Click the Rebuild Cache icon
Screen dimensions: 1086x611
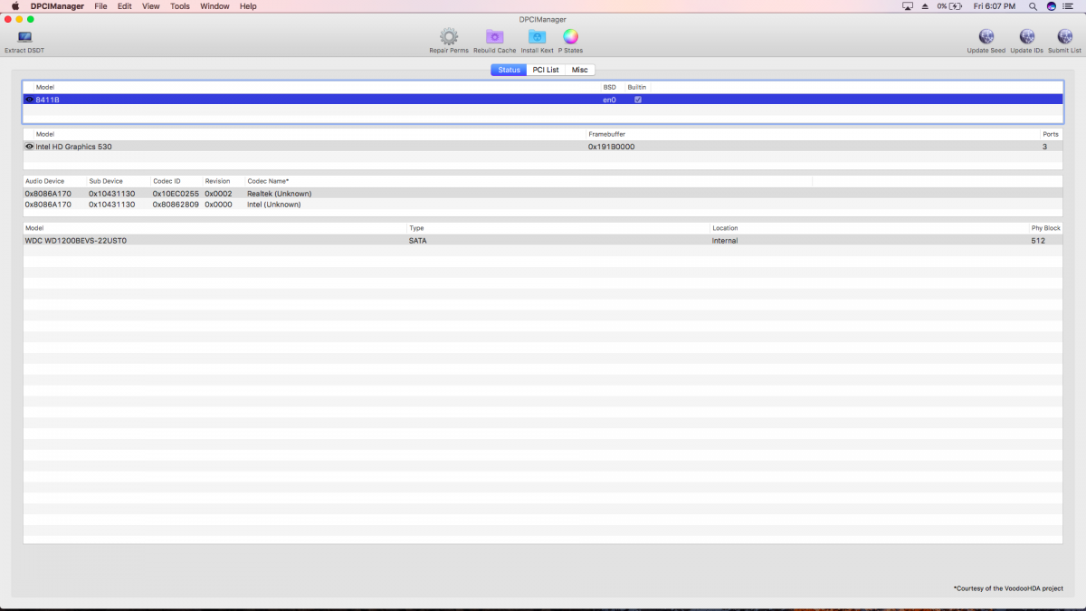(x=494, y=37)
